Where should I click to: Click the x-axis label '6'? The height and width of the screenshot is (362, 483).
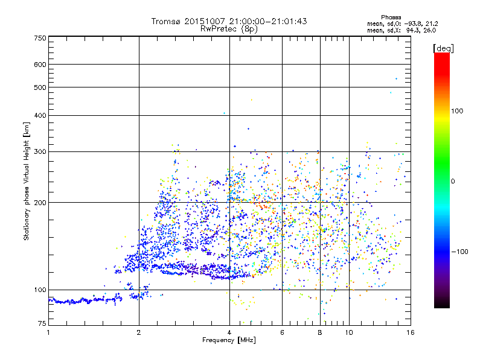[x=282, y=332]
